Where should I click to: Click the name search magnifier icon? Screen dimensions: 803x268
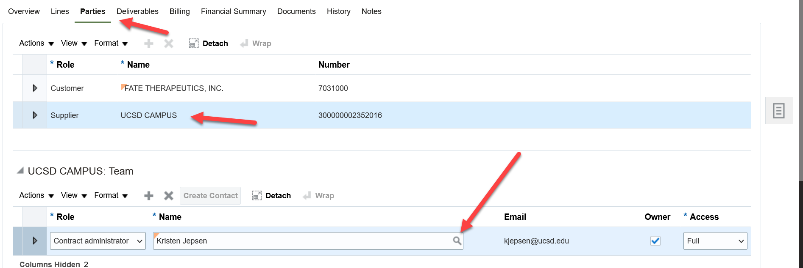(x=457, y=241)
